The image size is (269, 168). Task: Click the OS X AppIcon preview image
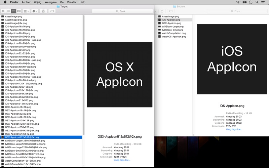[120, 75]
